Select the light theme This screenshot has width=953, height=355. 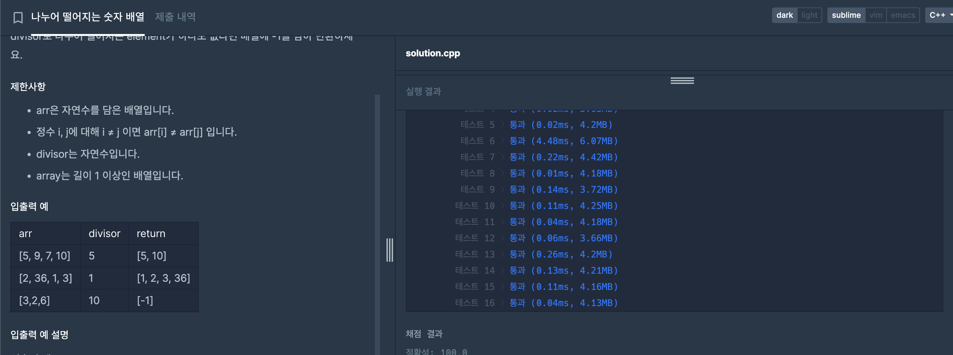[x=810, y=15]
